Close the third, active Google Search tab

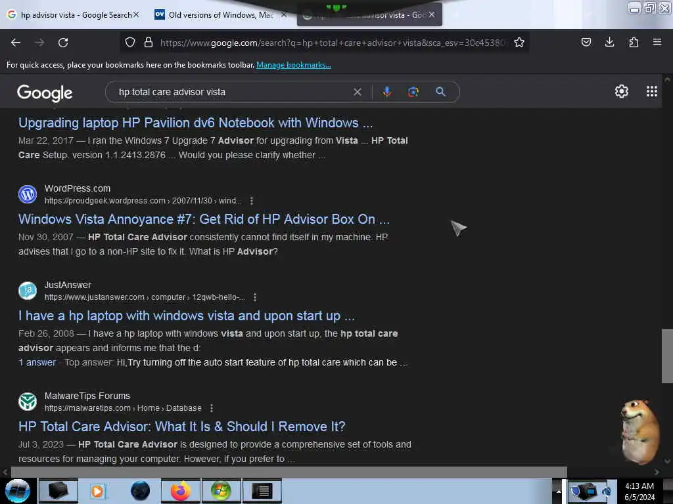[432, 14]
